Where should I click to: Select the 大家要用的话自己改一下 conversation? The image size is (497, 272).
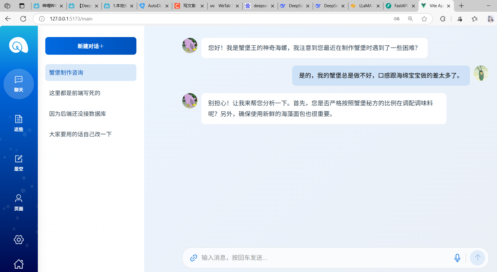tap(91, 134)
